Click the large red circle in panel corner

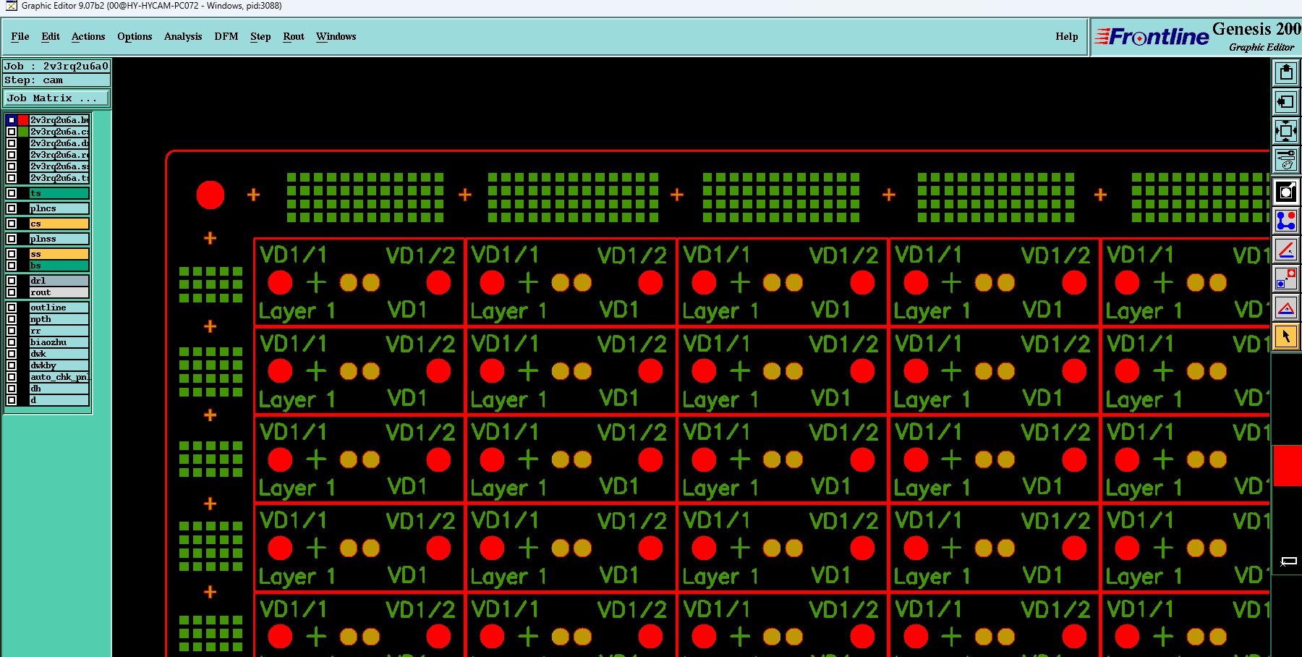point(210,195)
